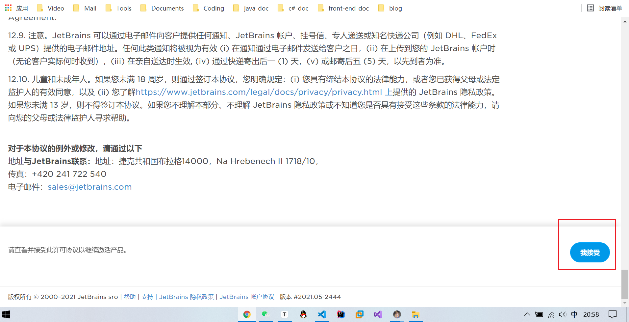Click the volume icon in the system tray
Screen dimensions: 629x322
563,314
